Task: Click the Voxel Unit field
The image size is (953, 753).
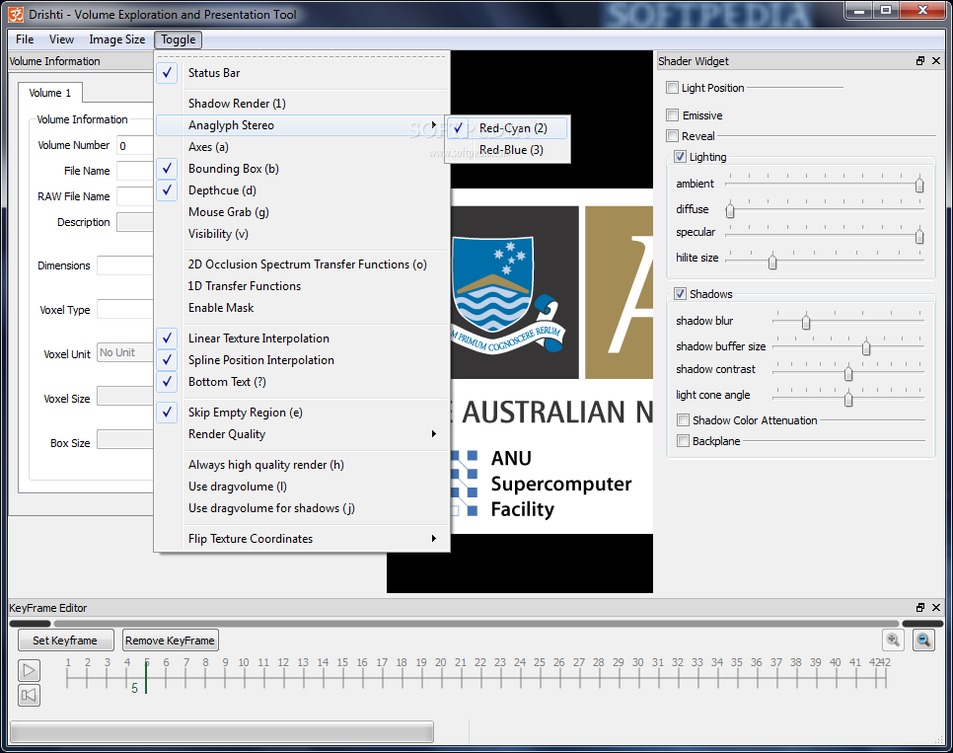Action: pyautogui.click(x=125, y=352)
